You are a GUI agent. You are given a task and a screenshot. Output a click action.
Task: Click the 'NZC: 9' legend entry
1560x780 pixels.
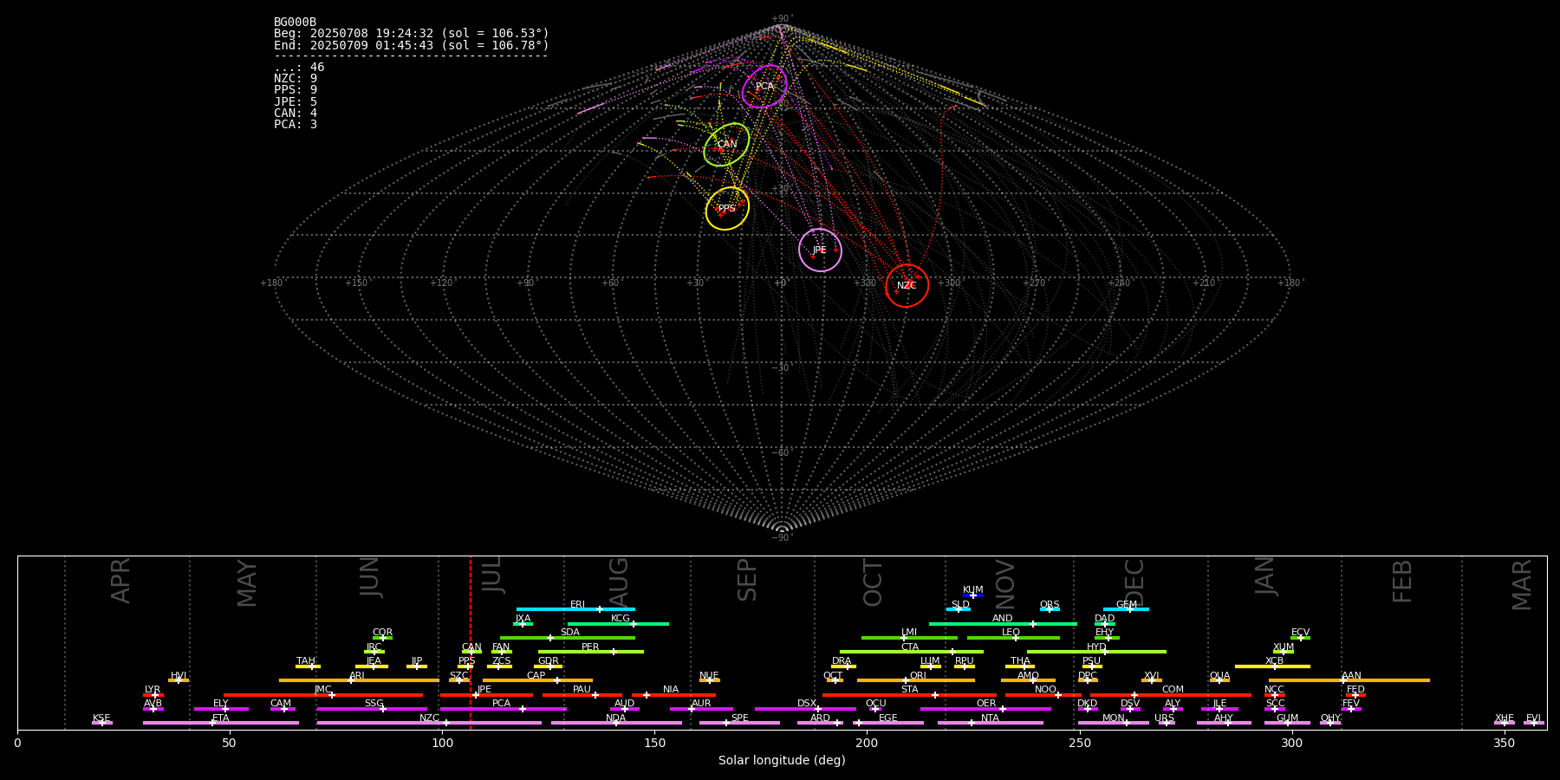pos(296,79)
